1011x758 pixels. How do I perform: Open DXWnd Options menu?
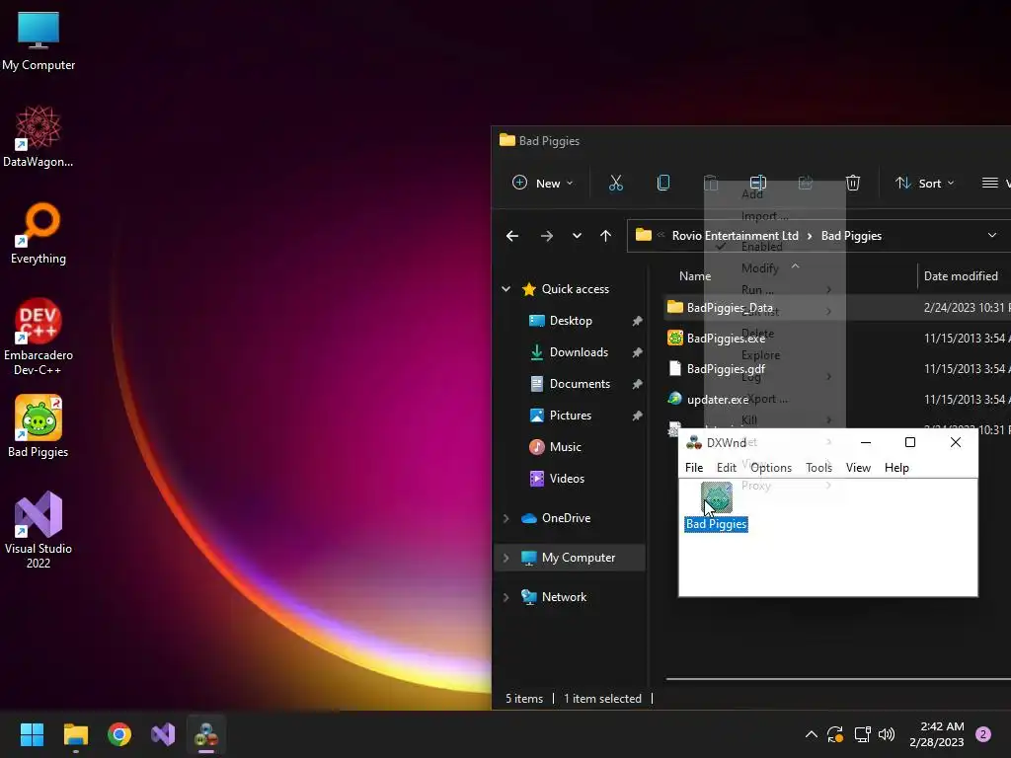click(x=770, y=467)
